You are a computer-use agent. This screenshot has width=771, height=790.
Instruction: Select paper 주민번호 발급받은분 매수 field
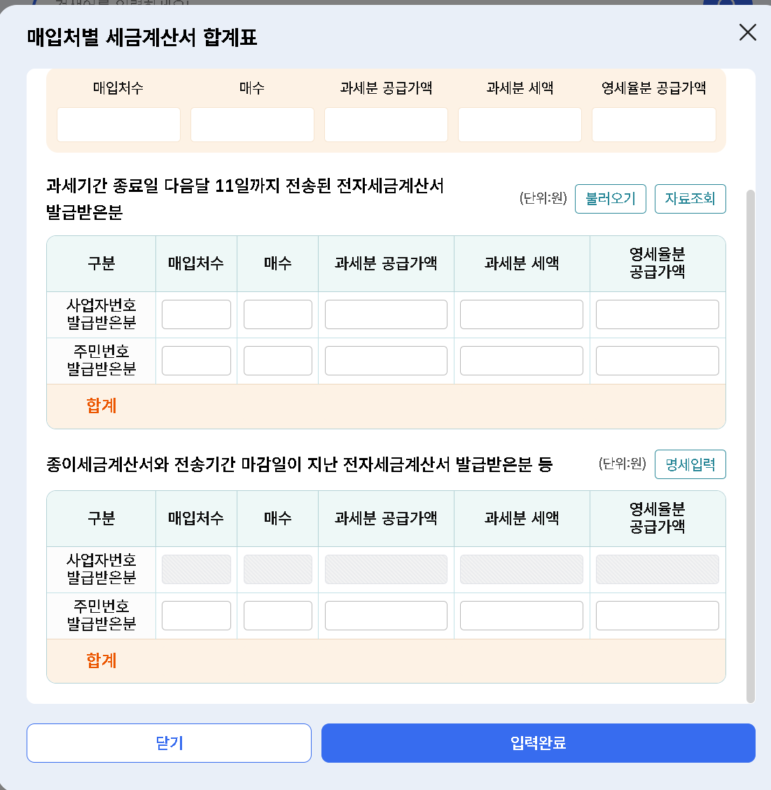(x=278, y=616)
